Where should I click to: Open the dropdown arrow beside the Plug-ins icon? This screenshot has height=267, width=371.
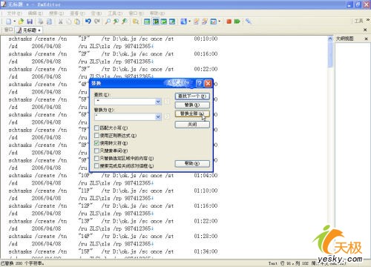click(219, 22)
